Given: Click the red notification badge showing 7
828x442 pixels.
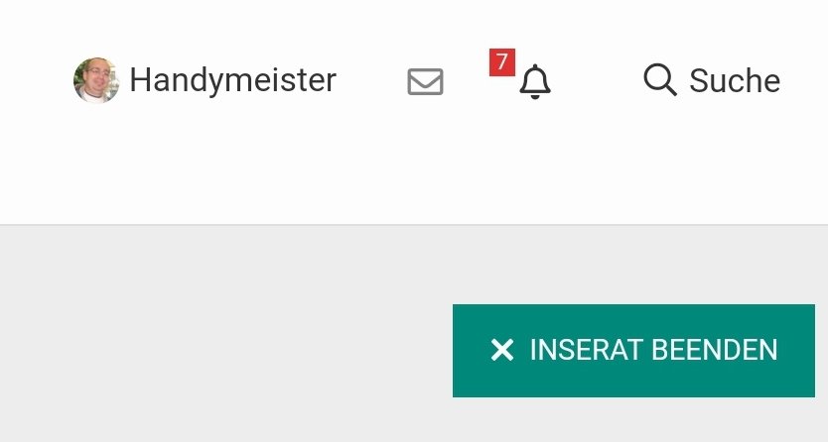Looking at the screenshot, I should tap(501, 62).
